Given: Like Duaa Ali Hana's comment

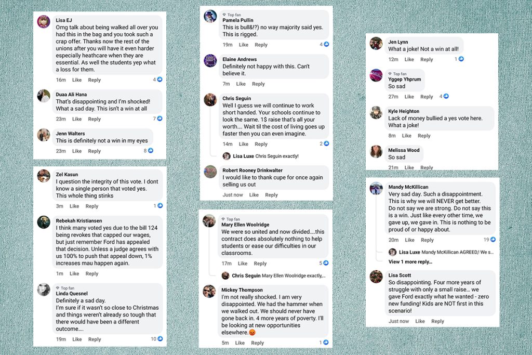Looking at the screenshot, I should (x=77, y=119).
